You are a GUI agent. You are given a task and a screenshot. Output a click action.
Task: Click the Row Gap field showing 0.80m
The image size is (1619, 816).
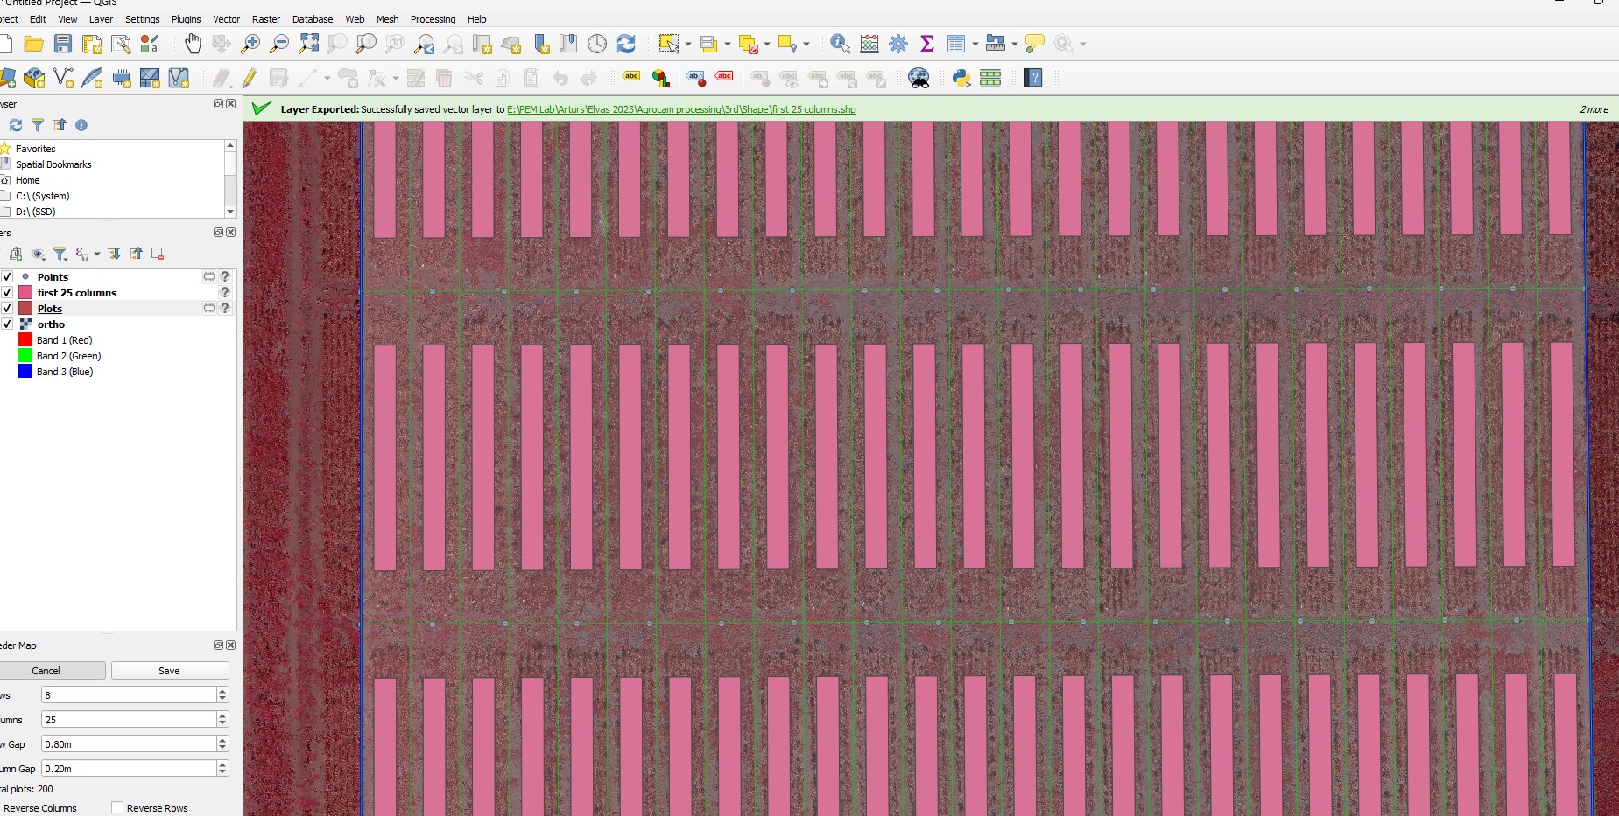(x=129, y=743)
